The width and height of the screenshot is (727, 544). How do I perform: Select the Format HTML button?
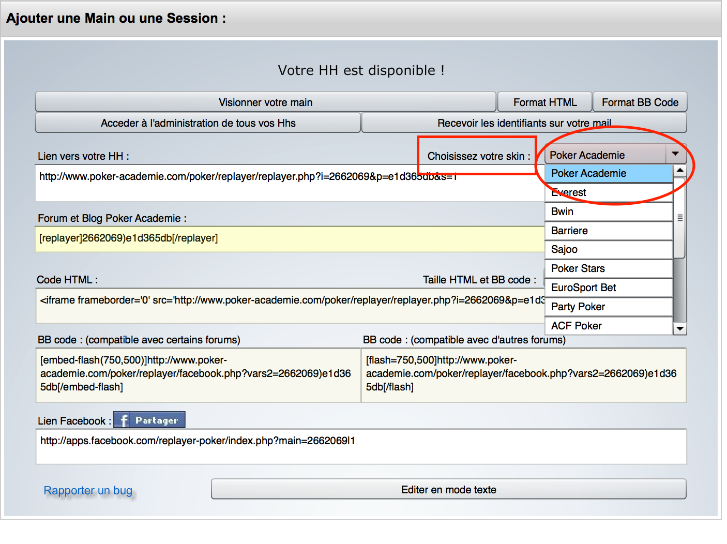[544, 102]
